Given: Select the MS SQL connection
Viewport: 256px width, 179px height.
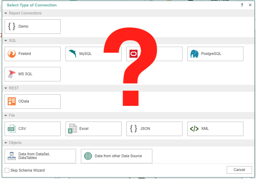Looking at the screenshot, I should (33, 74).
